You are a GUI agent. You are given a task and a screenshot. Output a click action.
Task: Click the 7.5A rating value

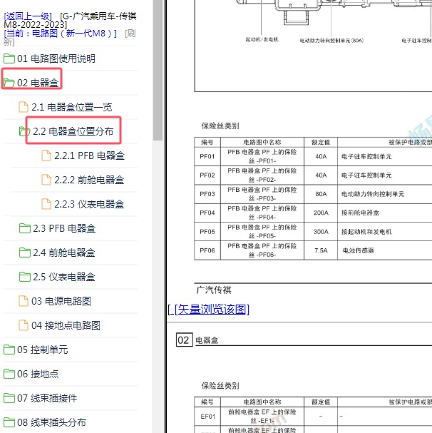tap(321, 250)
